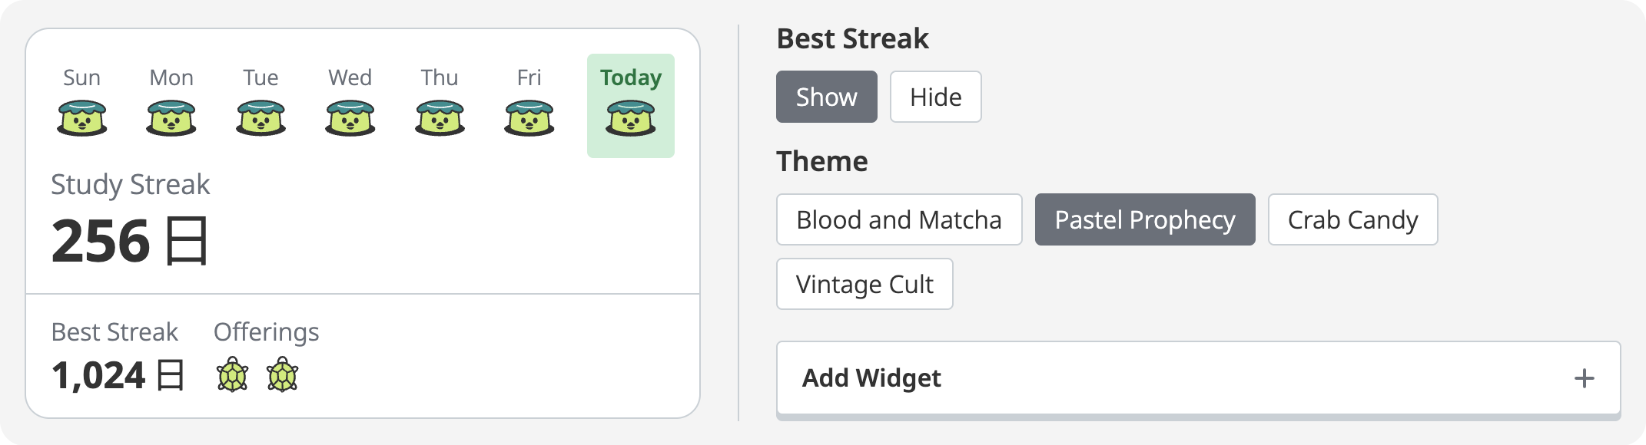This screenshot has height=445, width=1646.
Task: Select Hide for Best Streak
Action: point(935,97)
